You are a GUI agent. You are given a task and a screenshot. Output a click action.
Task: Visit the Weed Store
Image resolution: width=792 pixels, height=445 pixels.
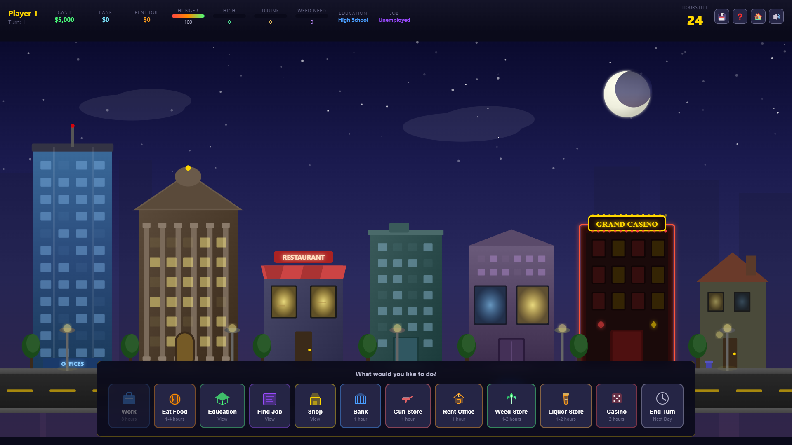tap(511, 406)
